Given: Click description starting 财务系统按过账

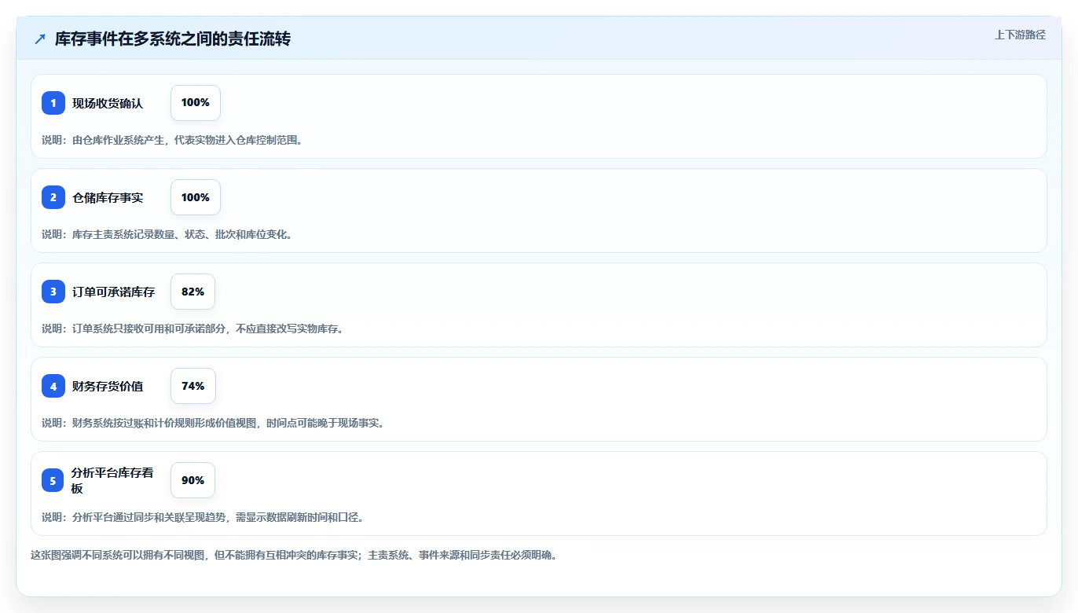Looking at the screenshot, I should pos(213,423).
